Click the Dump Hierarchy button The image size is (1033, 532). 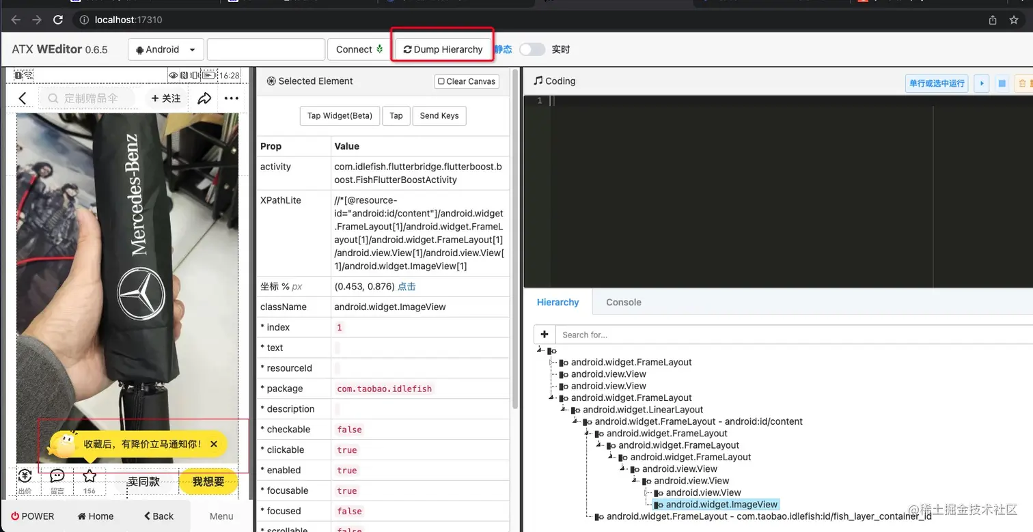point(443,49)
